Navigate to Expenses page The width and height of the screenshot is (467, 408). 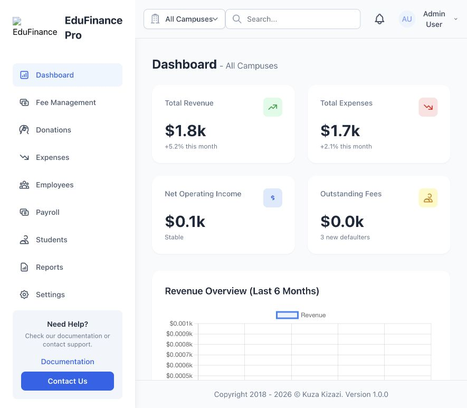(68, 157)
